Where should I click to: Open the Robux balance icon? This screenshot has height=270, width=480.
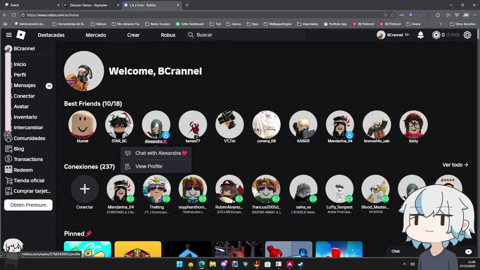tap(436, 35)
